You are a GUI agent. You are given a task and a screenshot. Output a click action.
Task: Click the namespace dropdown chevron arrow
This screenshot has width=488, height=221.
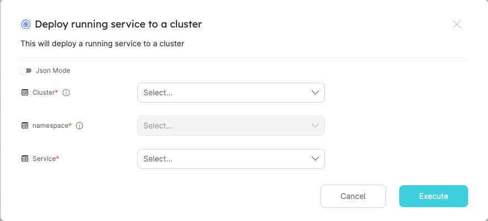tap(315, 126)
